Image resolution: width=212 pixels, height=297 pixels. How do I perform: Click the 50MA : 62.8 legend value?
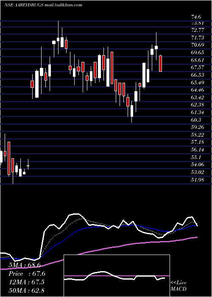tap(26, 290)
